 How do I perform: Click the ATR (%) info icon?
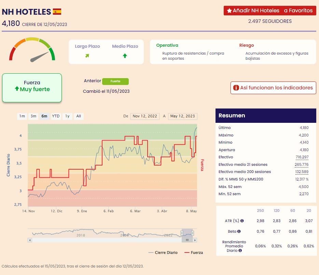pyautogui.click(x=242, y=221)
